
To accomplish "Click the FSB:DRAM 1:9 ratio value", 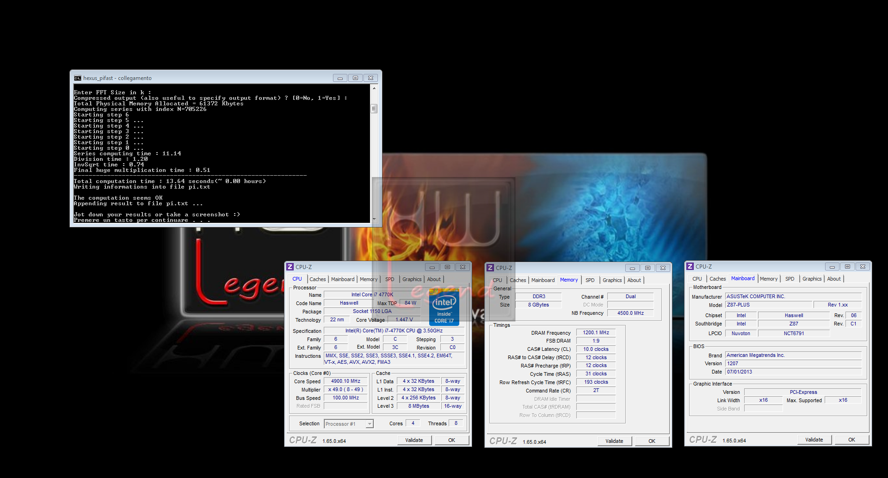I will (x=596, y=341).
